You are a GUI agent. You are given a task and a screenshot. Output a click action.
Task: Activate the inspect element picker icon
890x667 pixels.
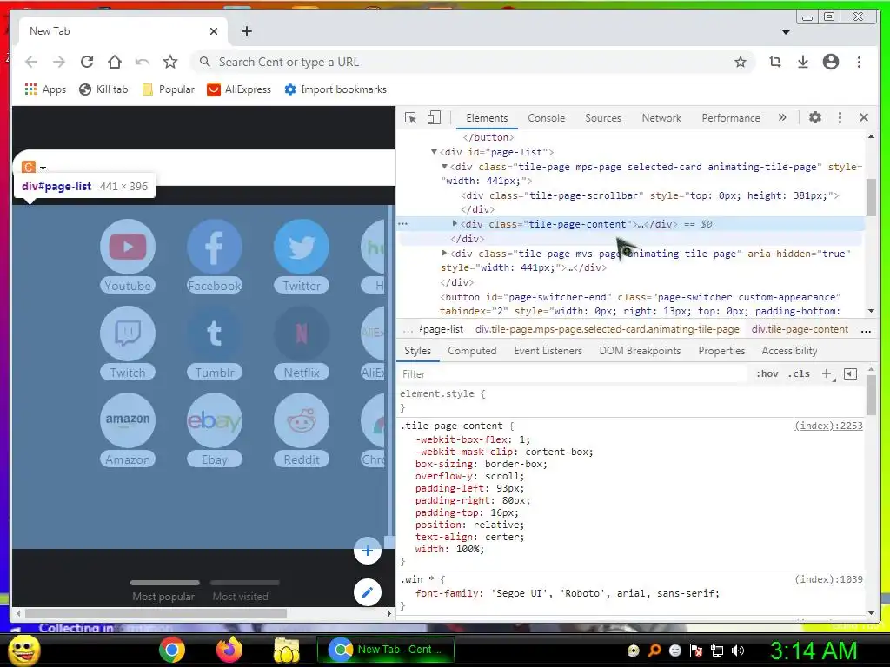(x=410, y=117)
